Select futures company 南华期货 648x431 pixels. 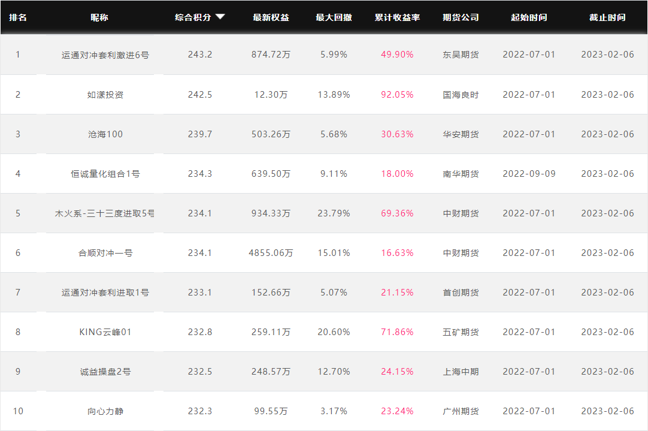click(x=461, y=174)
